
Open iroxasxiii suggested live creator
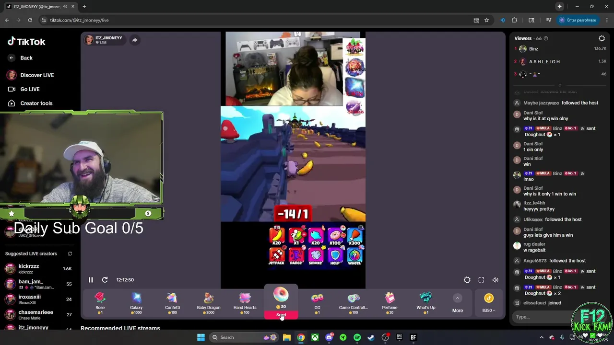coord(38,299)
